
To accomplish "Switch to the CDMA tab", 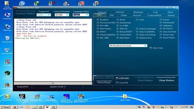I will (124, 15).
